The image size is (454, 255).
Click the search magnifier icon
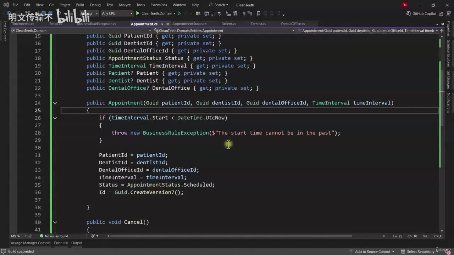click(x=211, y=5)
